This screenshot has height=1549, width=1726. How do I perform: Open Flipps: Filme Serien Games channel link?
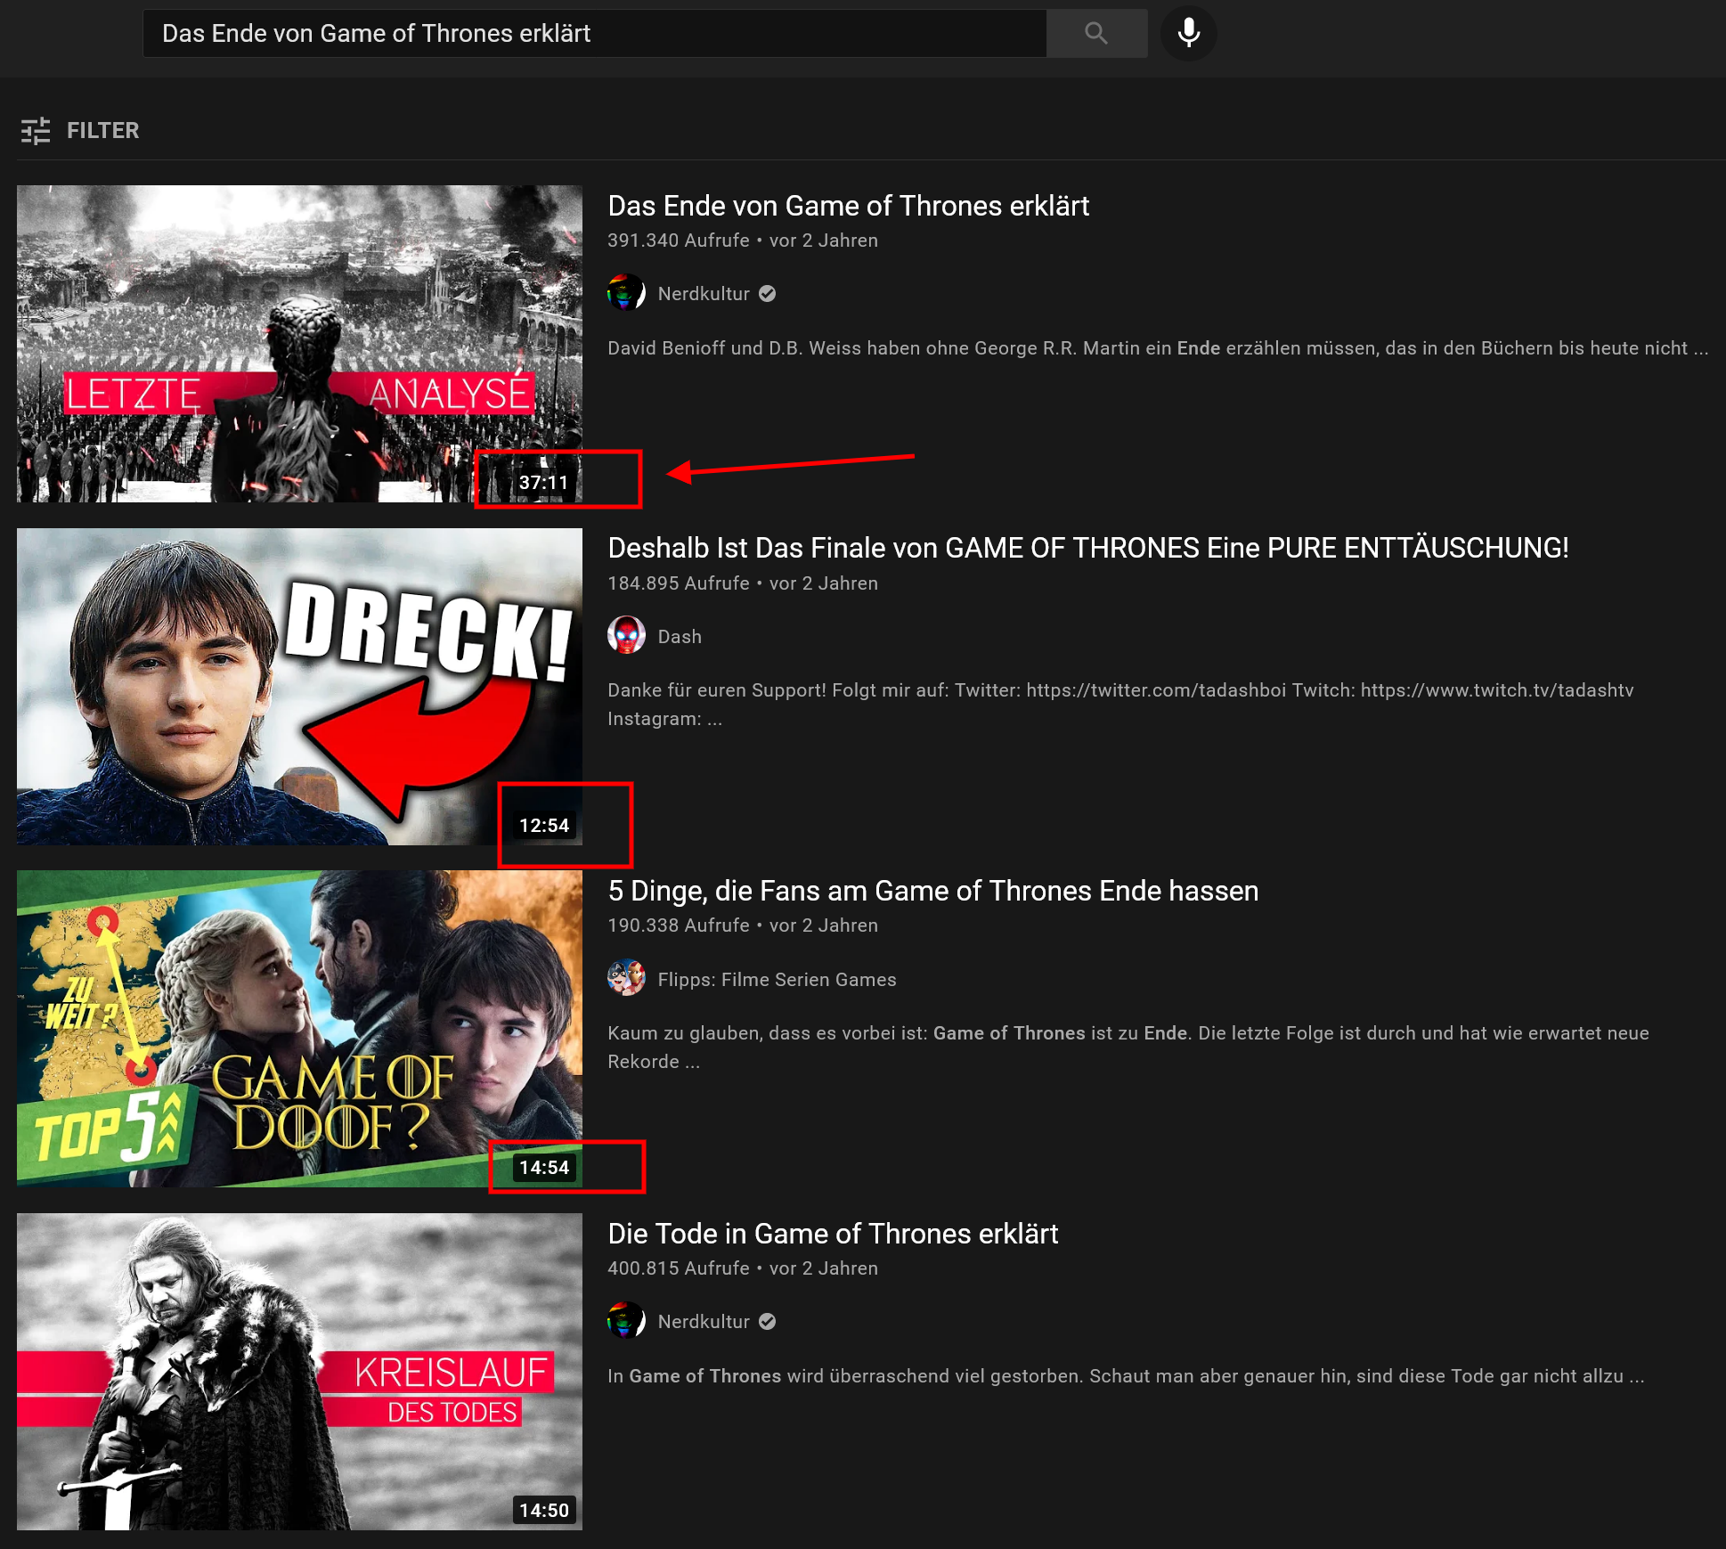[x=777, y=980]
